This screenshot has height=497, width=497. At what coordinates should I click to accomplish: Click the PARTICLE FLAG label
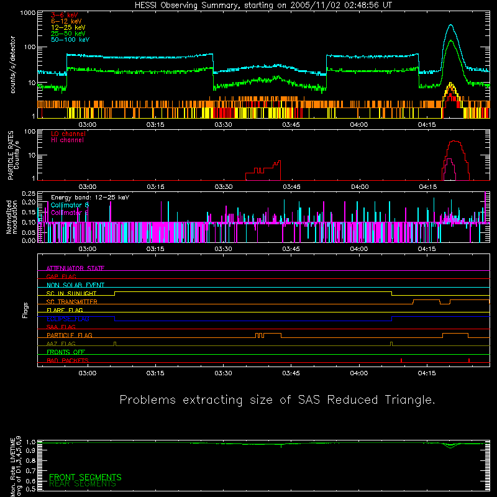70,335
